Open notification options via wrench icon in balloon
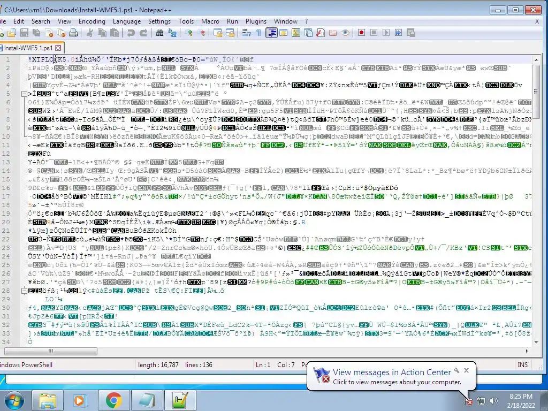 (456, 370)
